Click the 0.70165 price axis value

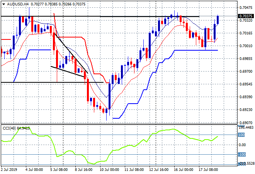coord(246,33)
